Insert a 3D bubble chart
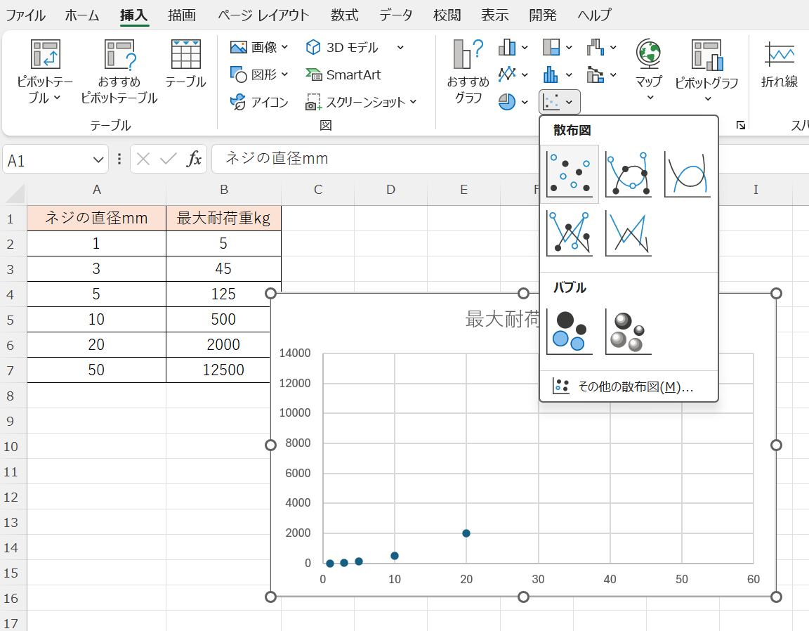The image size is (809, 631). pyautogui.click(x=629, y=332)
